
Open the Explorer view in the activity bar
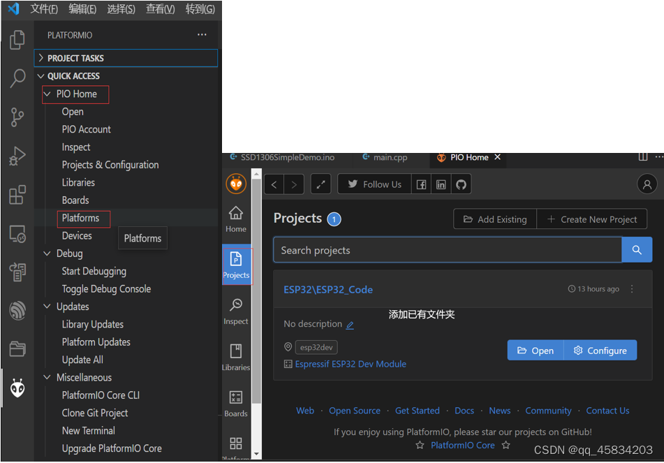(17, 40)
